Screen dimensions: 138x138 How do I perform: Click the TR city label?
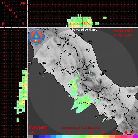tap(73, 68)
